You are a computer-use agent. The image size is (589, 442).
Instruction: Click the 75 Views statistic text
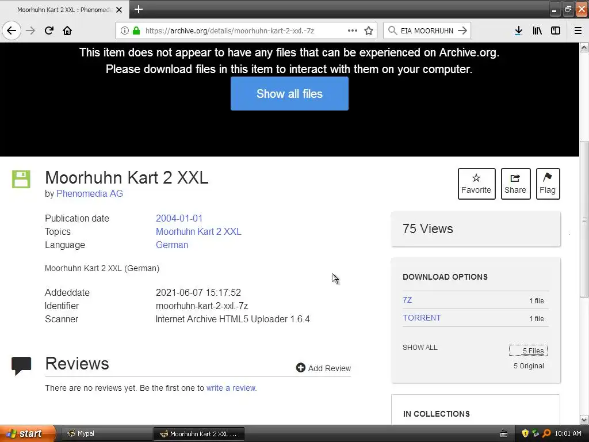428,228
